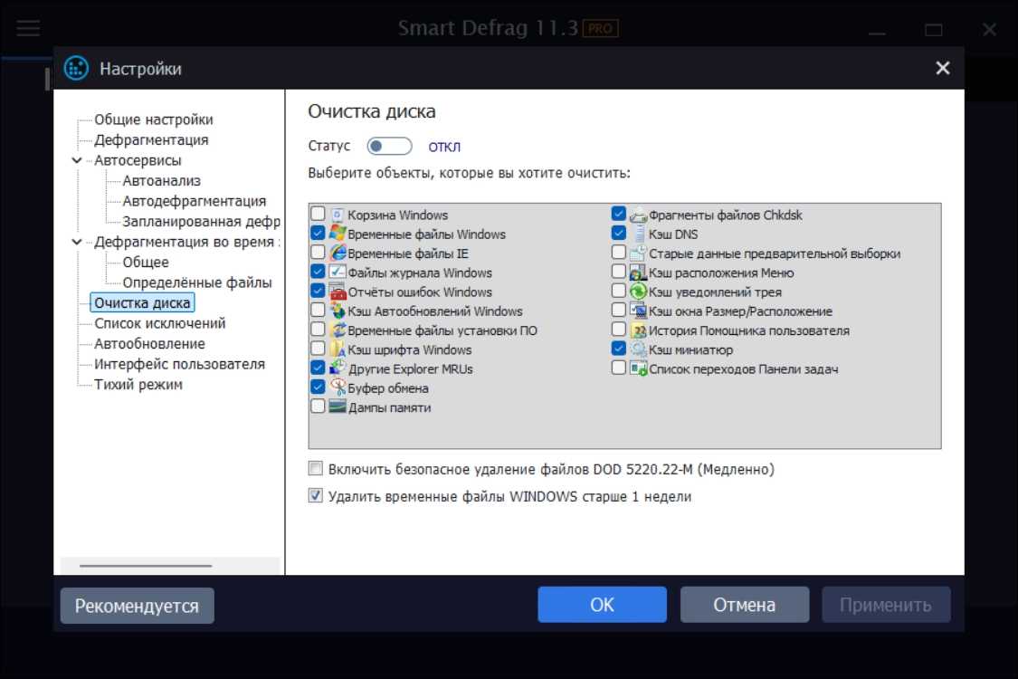The width and height of the screenshot is (1018, 679).
Task: Click the Кэш окна Размер/Расположение icon
Action: (x=638, y=311)
